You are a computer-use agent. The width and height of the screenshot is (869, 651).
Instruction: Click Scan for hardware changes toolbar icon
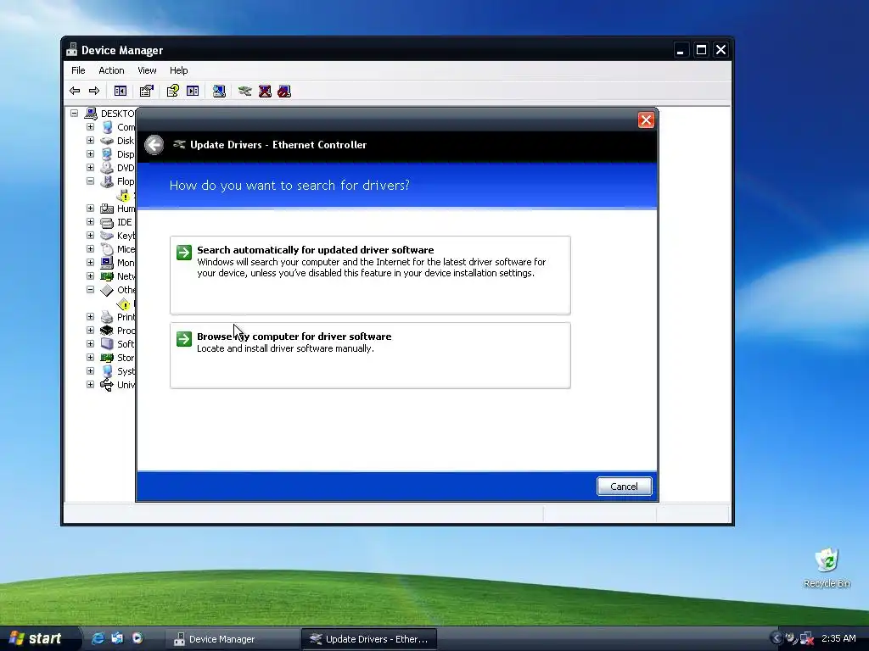[219, 91]
